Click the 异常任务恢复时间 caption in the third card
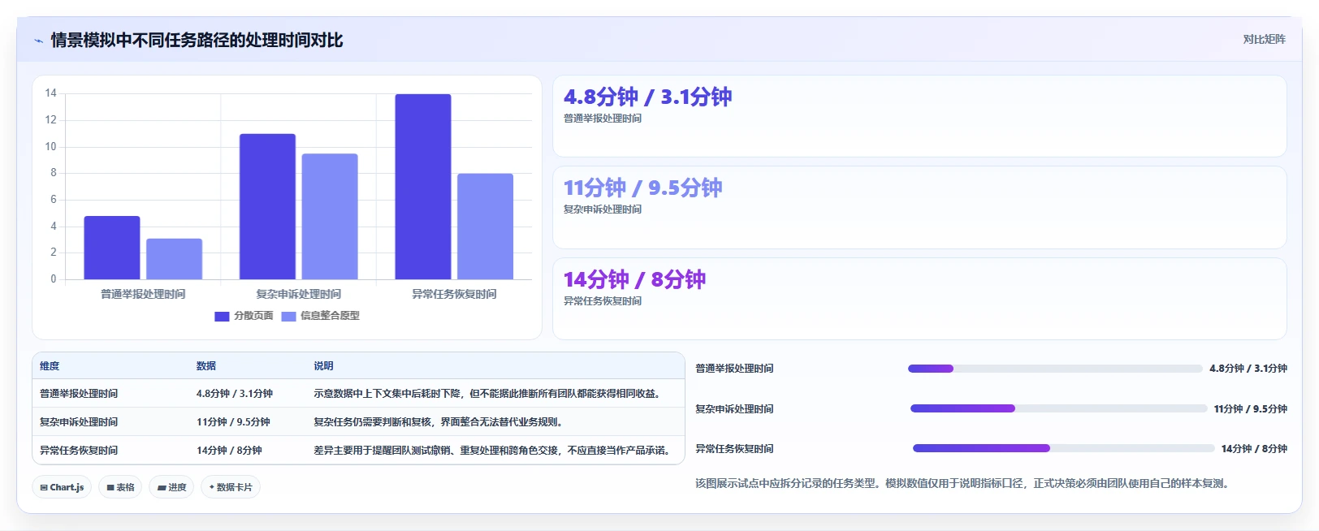The image size is (1319, 531). point(603,301)
